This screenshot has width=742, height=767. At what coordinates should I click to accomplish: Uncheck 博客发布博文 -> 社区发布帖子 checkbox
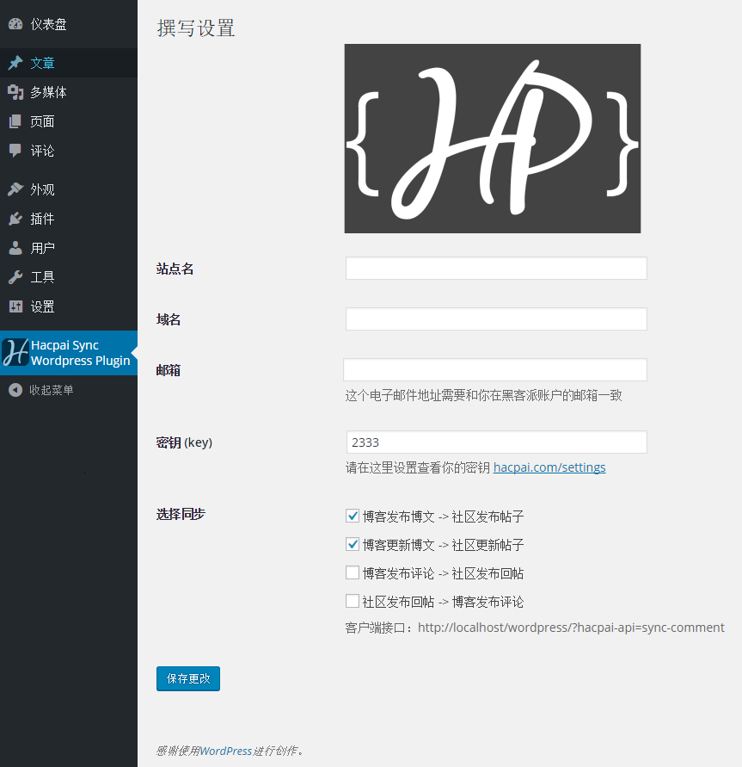(x=353, y=516)
